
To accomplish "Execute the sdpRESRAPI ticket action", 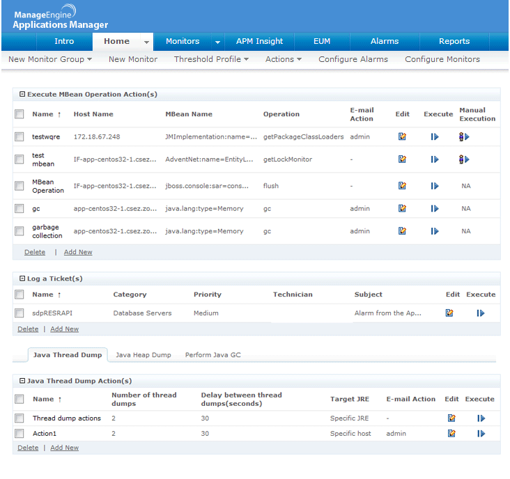I will (481, 313).
